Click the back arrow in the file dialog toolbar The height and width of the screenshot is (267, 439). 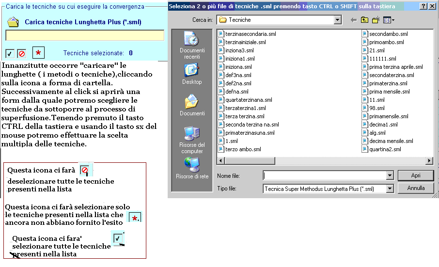(354, 20)
